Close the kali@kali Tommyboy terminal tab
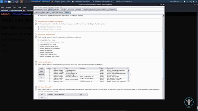Viewport: 198px width, 111px height. [x=24, y=10]
